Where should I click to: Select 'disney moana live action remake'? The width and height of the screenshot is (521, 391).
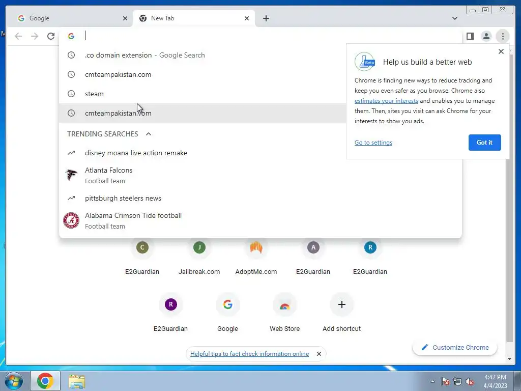tap(260, 153)
